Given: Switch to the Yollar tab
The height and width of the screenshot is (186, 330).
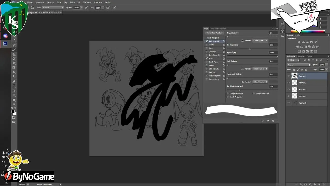Looking at the screenshot, I should click(x=310, y=56).
